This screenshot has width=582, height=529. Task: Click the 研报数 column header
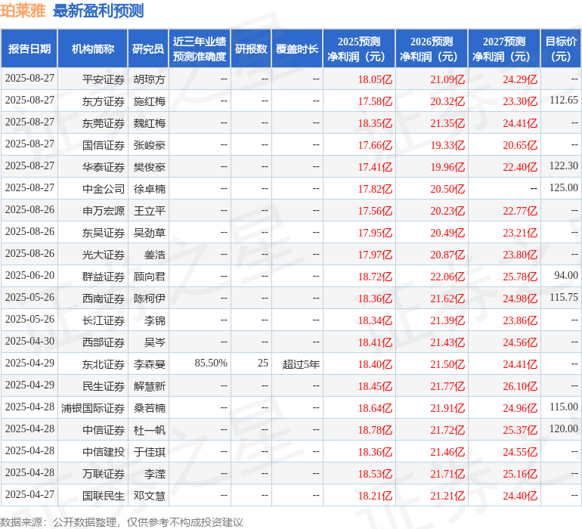click(251, 49)
